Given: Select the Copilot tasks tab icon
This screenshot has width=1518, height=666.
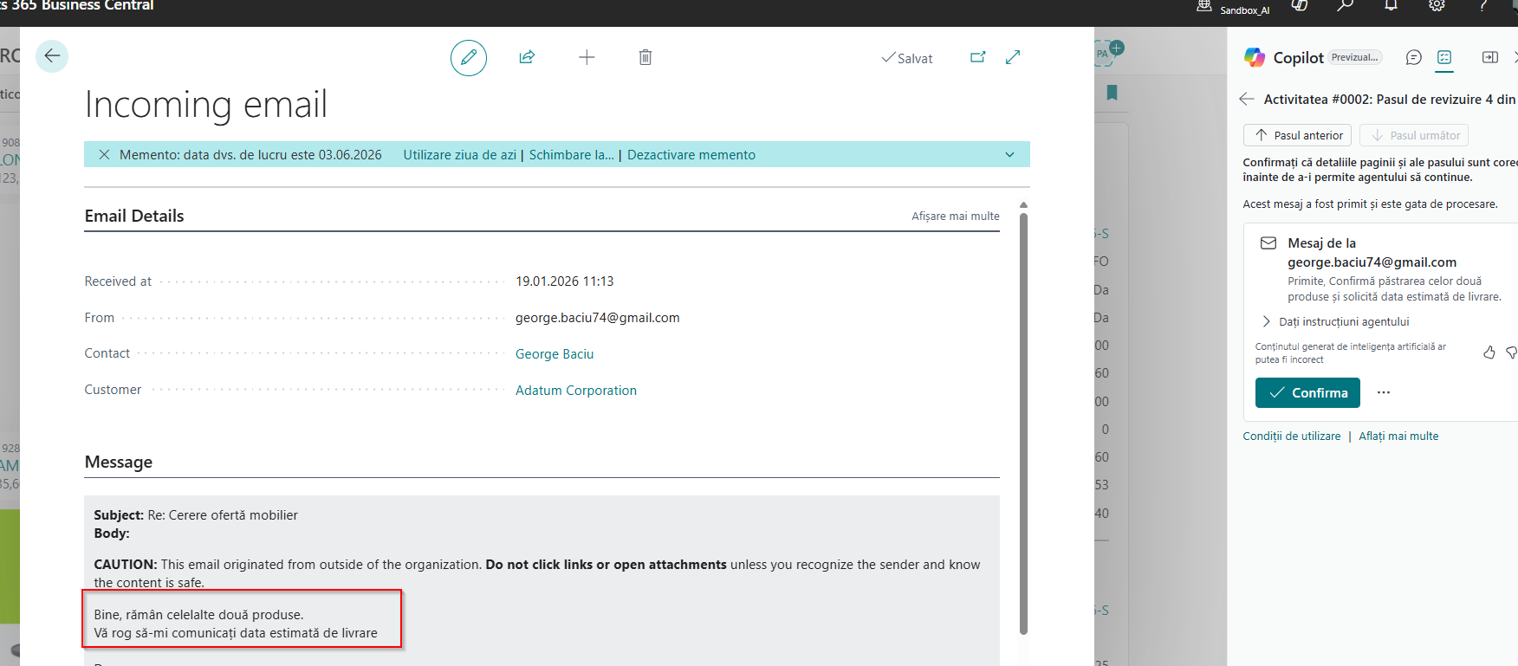Looking at the screenshot, I should click(x=1444, y=57).
